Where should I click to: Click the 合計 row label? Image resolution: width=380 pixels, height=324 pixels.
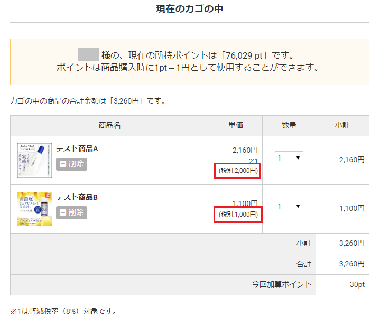pos(303,264)
